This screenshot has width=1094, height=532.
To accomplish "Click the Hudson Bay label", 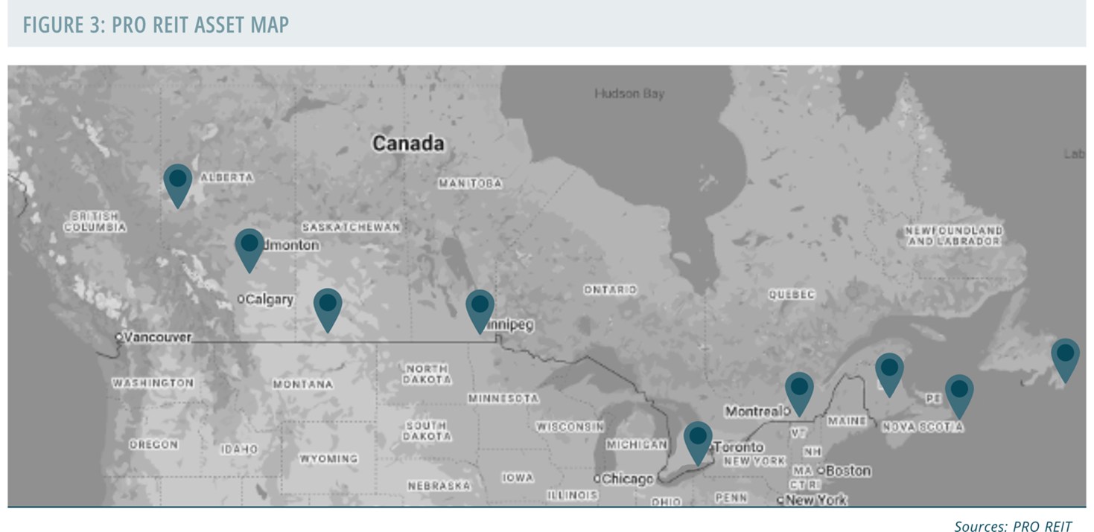I will [x=629, y=94].
